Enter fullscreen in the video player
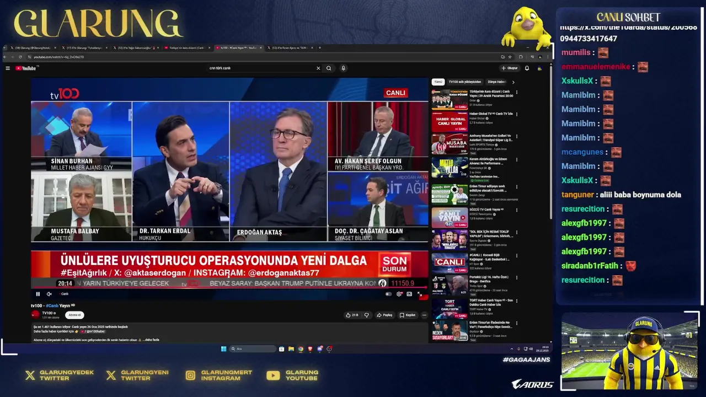This screenshot has width=706, height=397. (420, 294)
